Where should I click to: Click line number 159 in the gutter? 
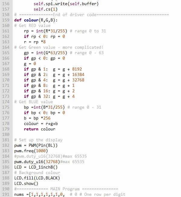(6, 20)
